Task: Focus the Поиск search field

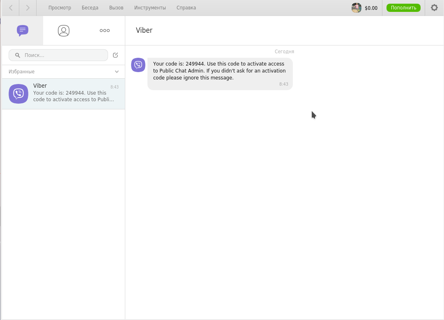Action: 58,55
